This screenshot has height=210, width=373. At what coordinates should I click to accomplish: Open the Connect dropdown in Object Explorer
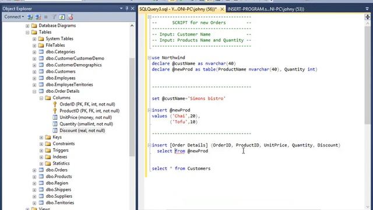point(14,17)
